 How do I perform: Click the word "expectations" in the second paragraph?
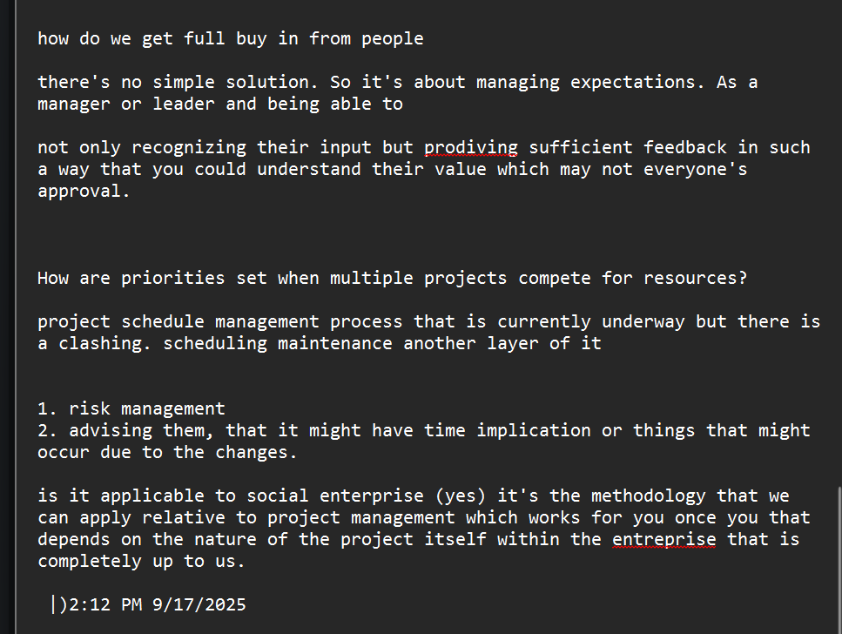[x=638, y=82]
